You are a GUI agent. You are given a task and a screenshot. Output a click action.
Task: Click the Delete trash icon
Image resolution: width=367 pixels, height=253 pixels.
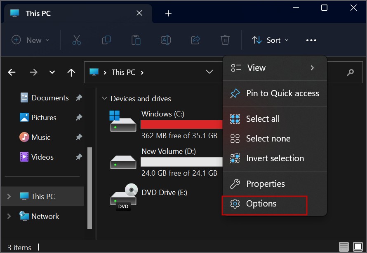click(225, 40)
